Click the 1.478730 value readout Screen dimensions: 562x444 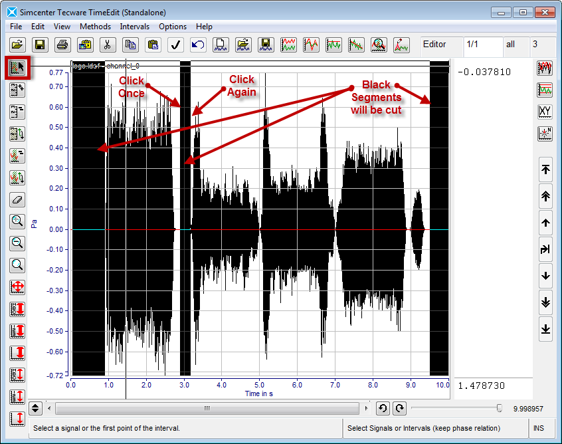coord(482,386)
